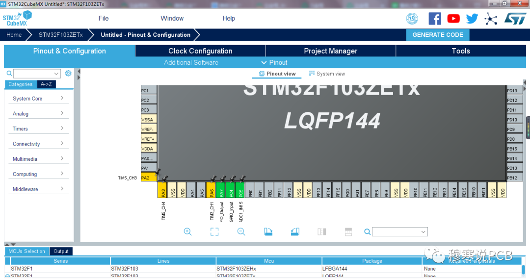530x279 pixels.
Task: Open the Output tab
Action: tap(61, 252)
